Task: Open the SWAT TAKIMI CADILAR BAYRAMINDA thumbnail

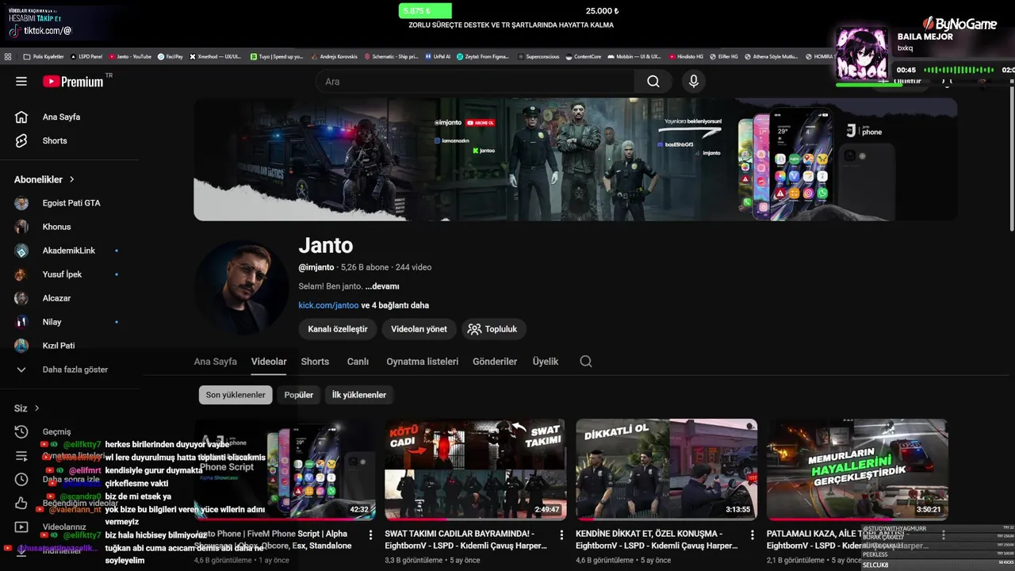Action: (476, 469)
